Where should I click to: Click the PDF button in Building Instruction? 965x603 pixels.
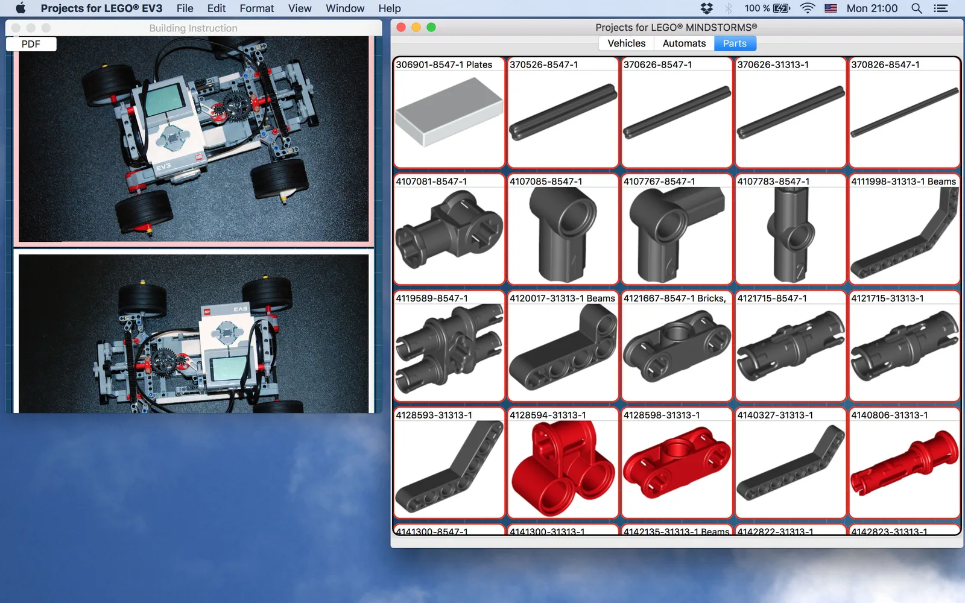point(31,44)
